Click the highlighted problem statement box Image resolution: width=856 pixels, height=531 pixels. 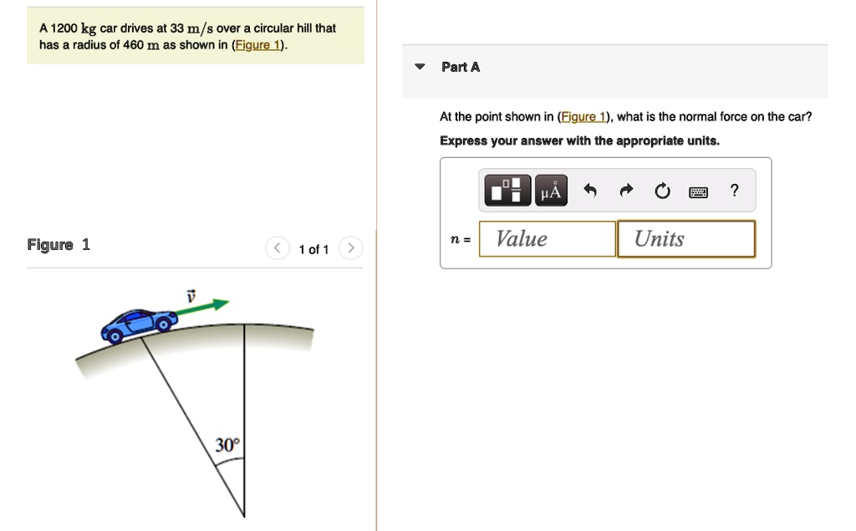(x=196, y=35)
